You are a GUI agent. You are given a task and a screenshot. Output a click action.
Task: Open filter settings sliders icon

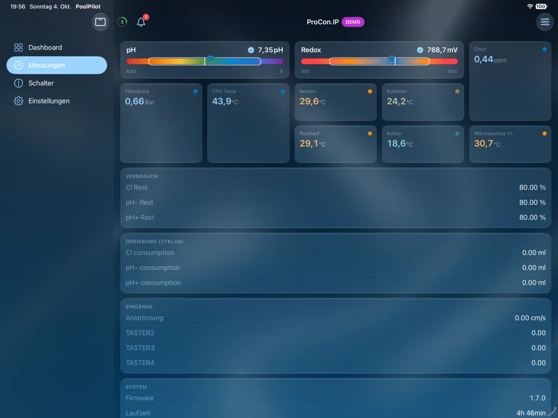(545, 22)
